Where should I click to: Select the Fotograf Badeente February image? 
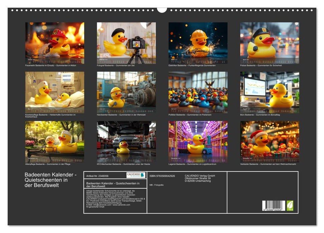pos(126,43)
